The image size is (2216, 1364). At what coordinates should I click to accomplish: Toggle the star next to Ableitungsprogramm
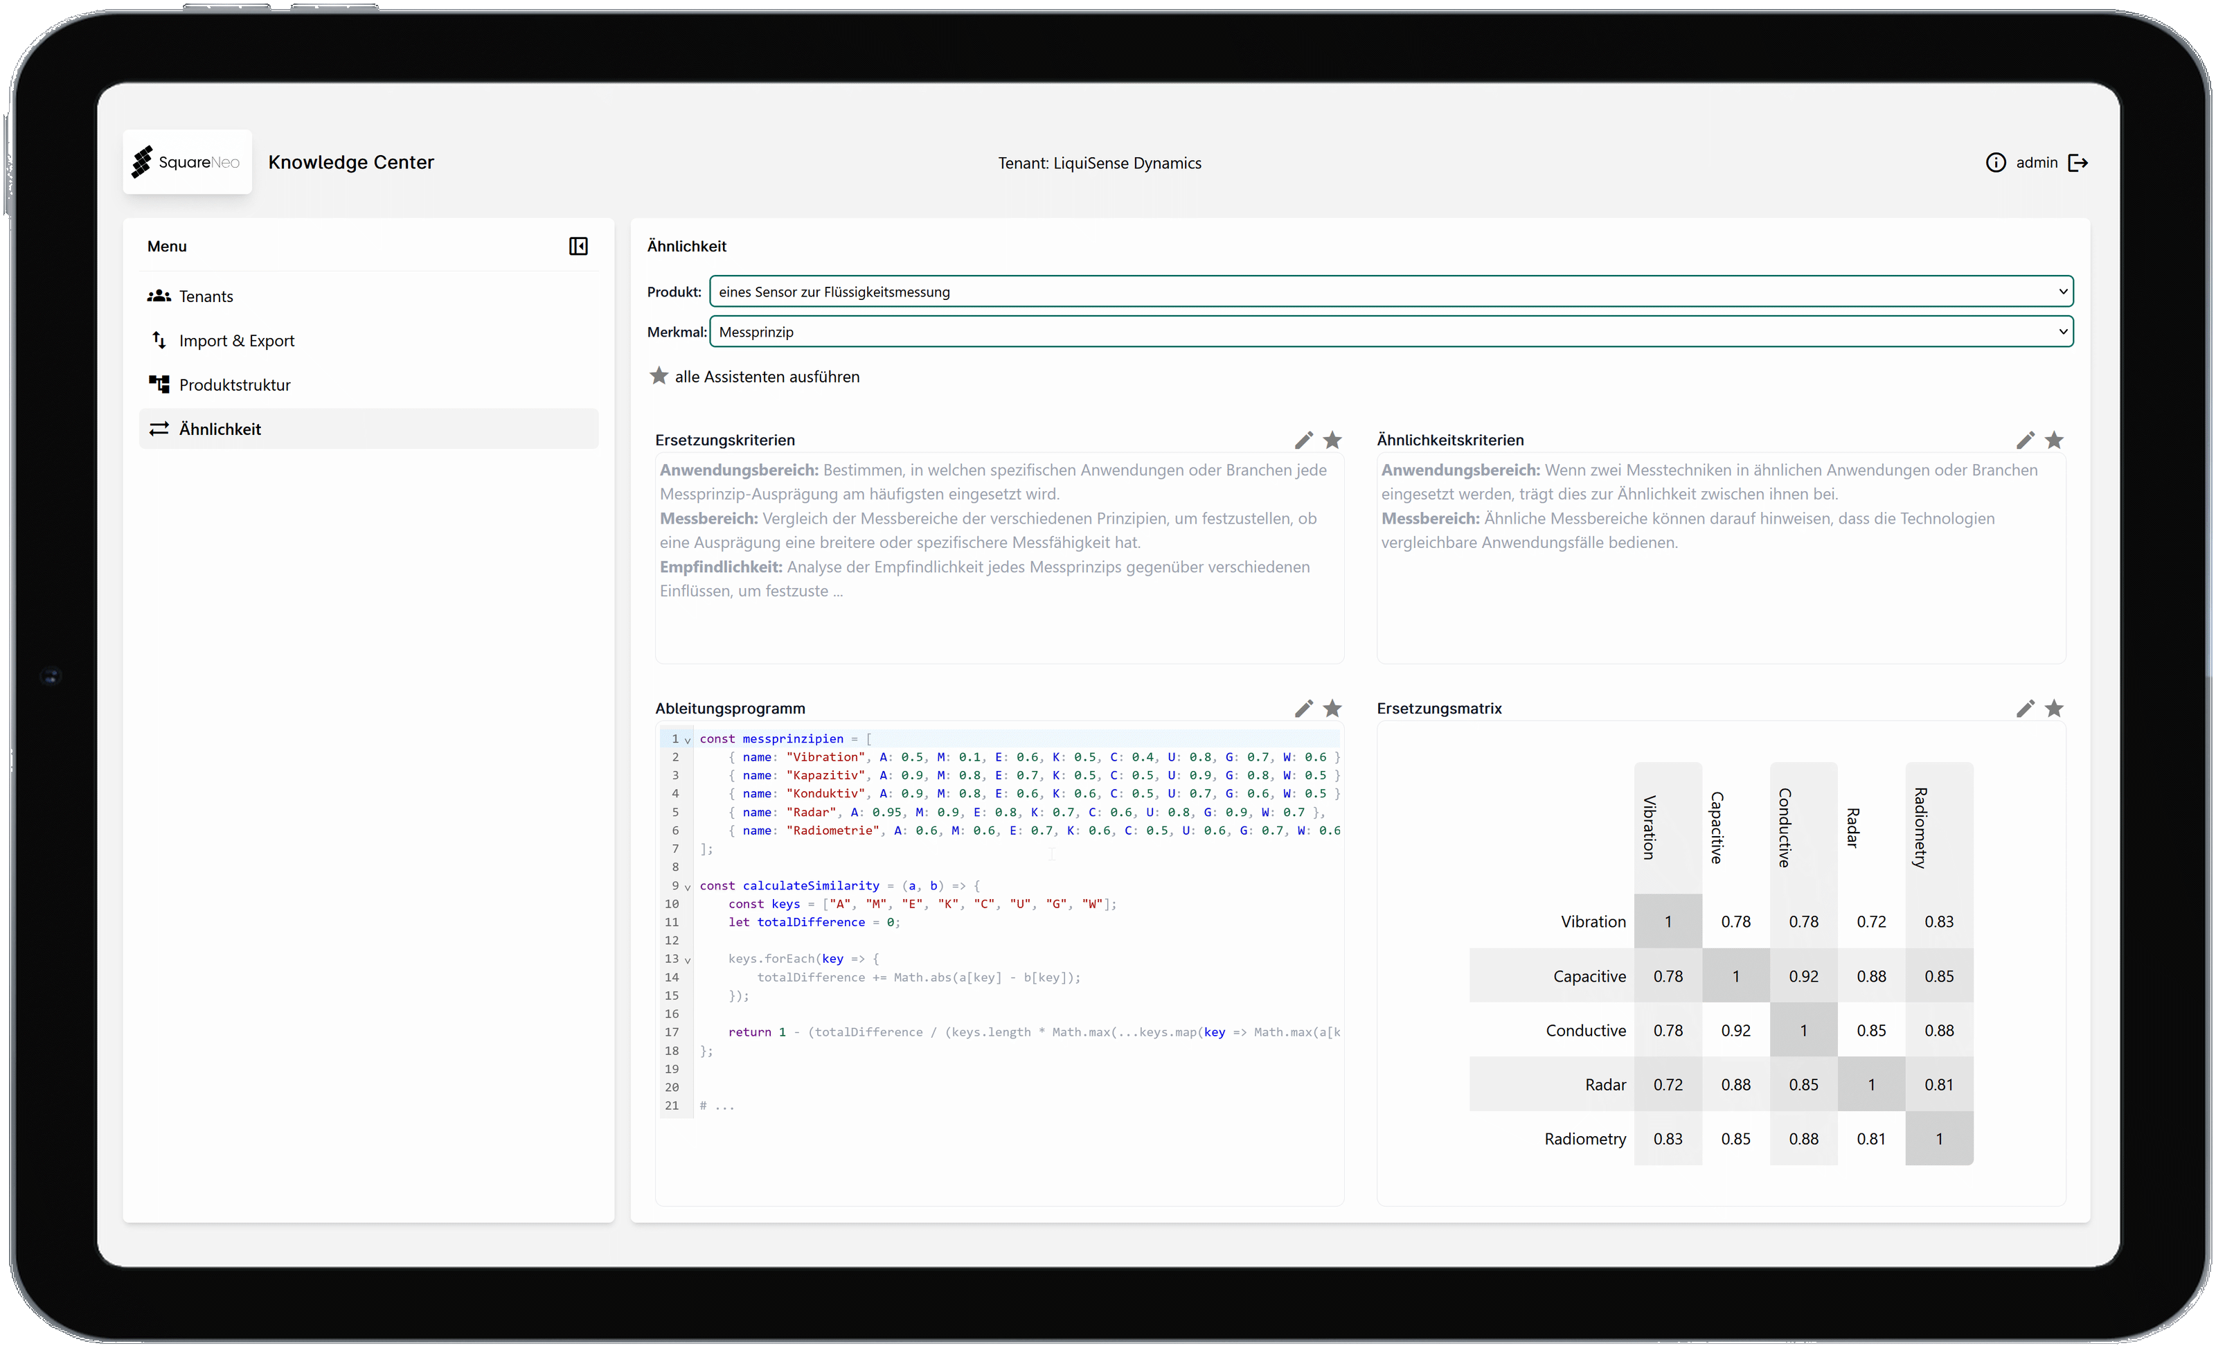point(1333,708)
